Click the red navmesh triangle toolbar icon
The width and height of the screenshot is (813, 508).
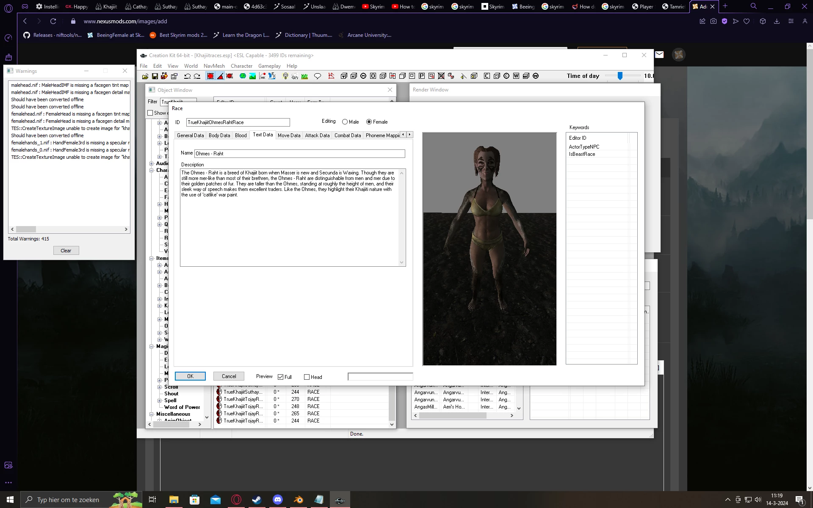pyautogui.click(x=331, y=76)
